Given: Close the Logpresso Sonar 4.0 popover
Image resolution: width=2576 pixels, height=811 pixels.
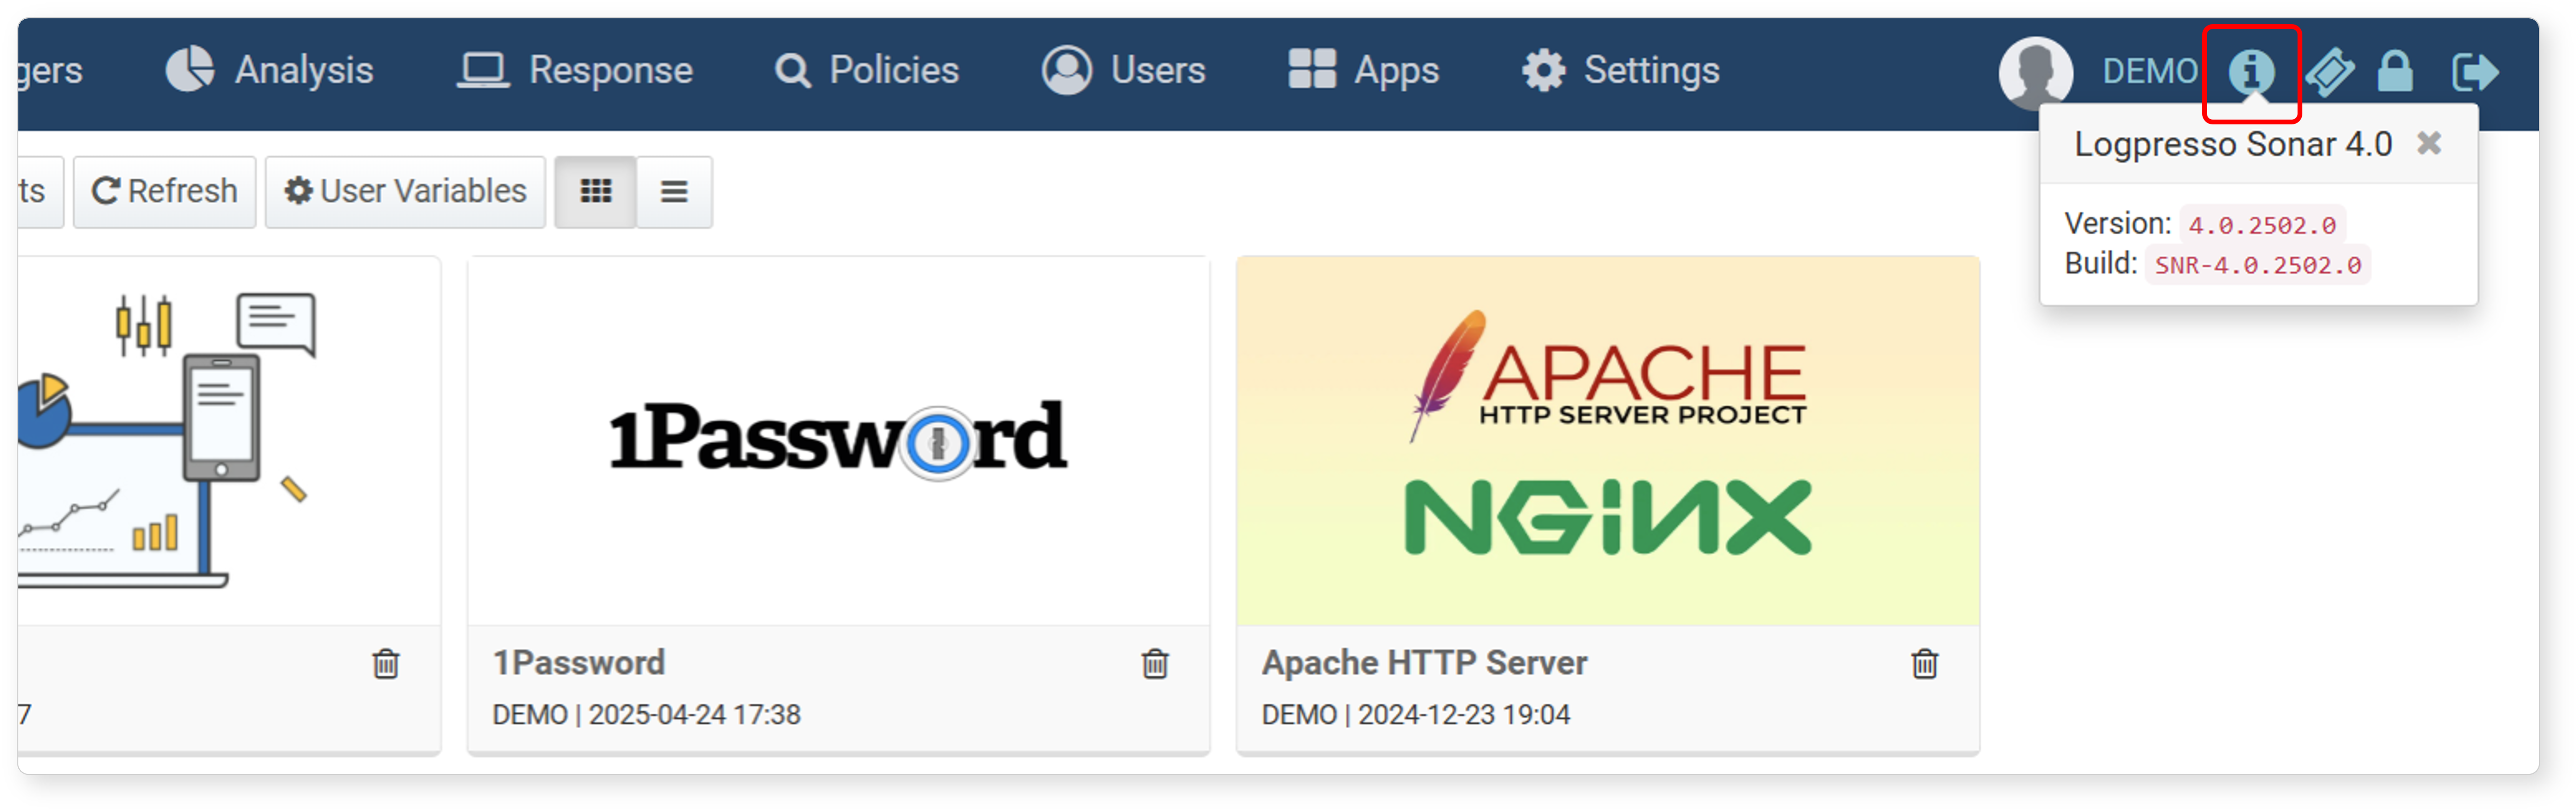Looking at the screenshot, I should (2429, 143).
